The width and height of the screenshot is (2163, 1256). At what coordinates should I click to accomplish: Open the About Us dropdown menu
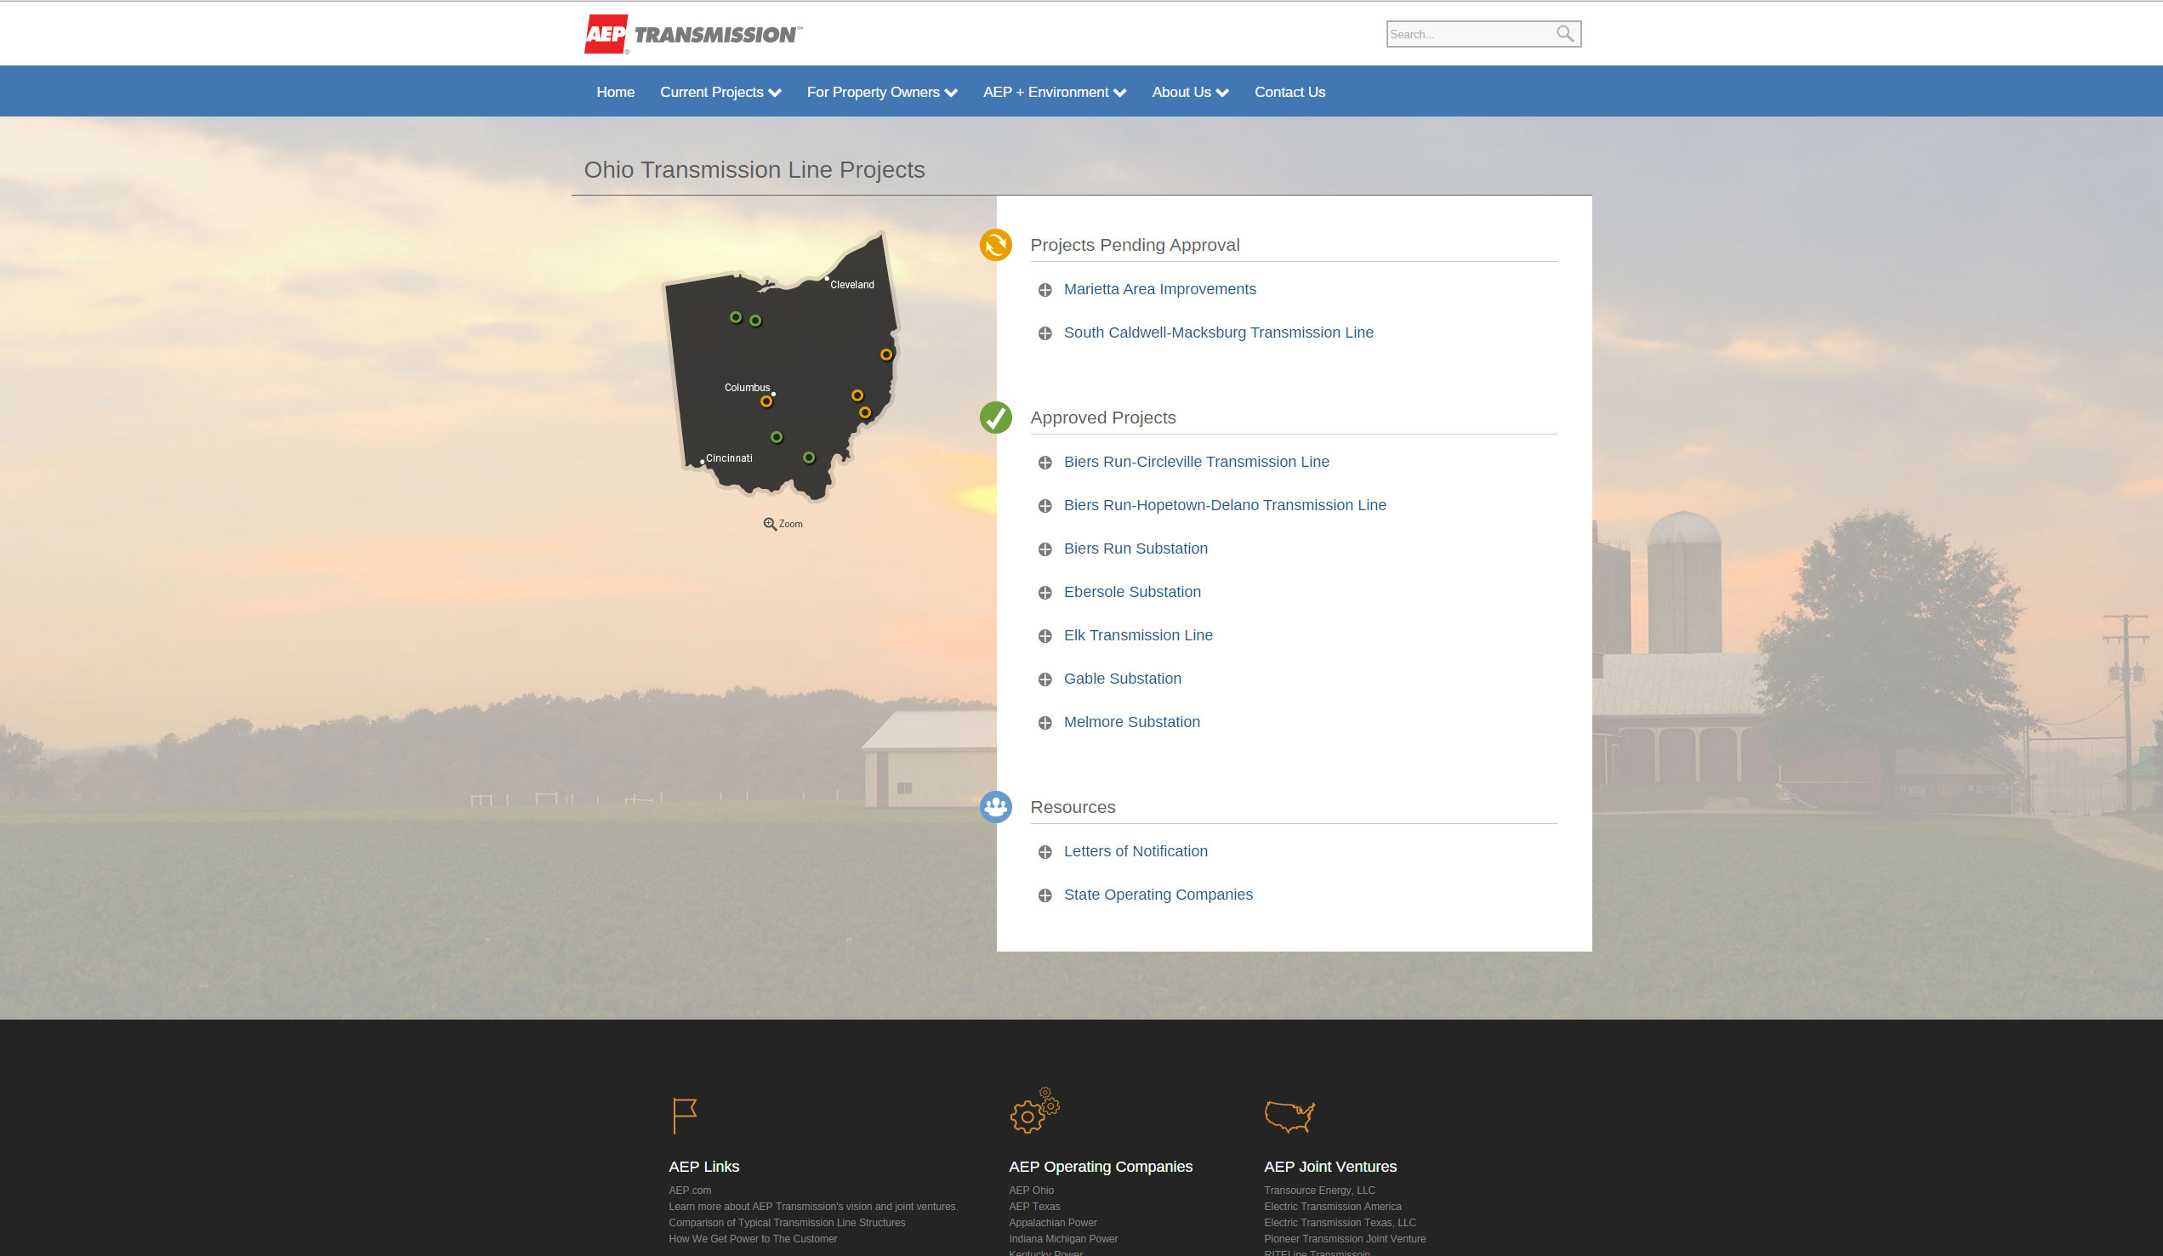1190,92
